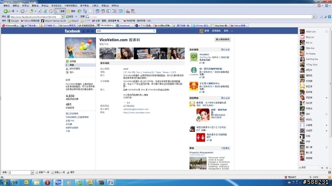The image size is (332, 186).
Task: Click the Internet Explorer taskbar icon
Action: point(15,182)
